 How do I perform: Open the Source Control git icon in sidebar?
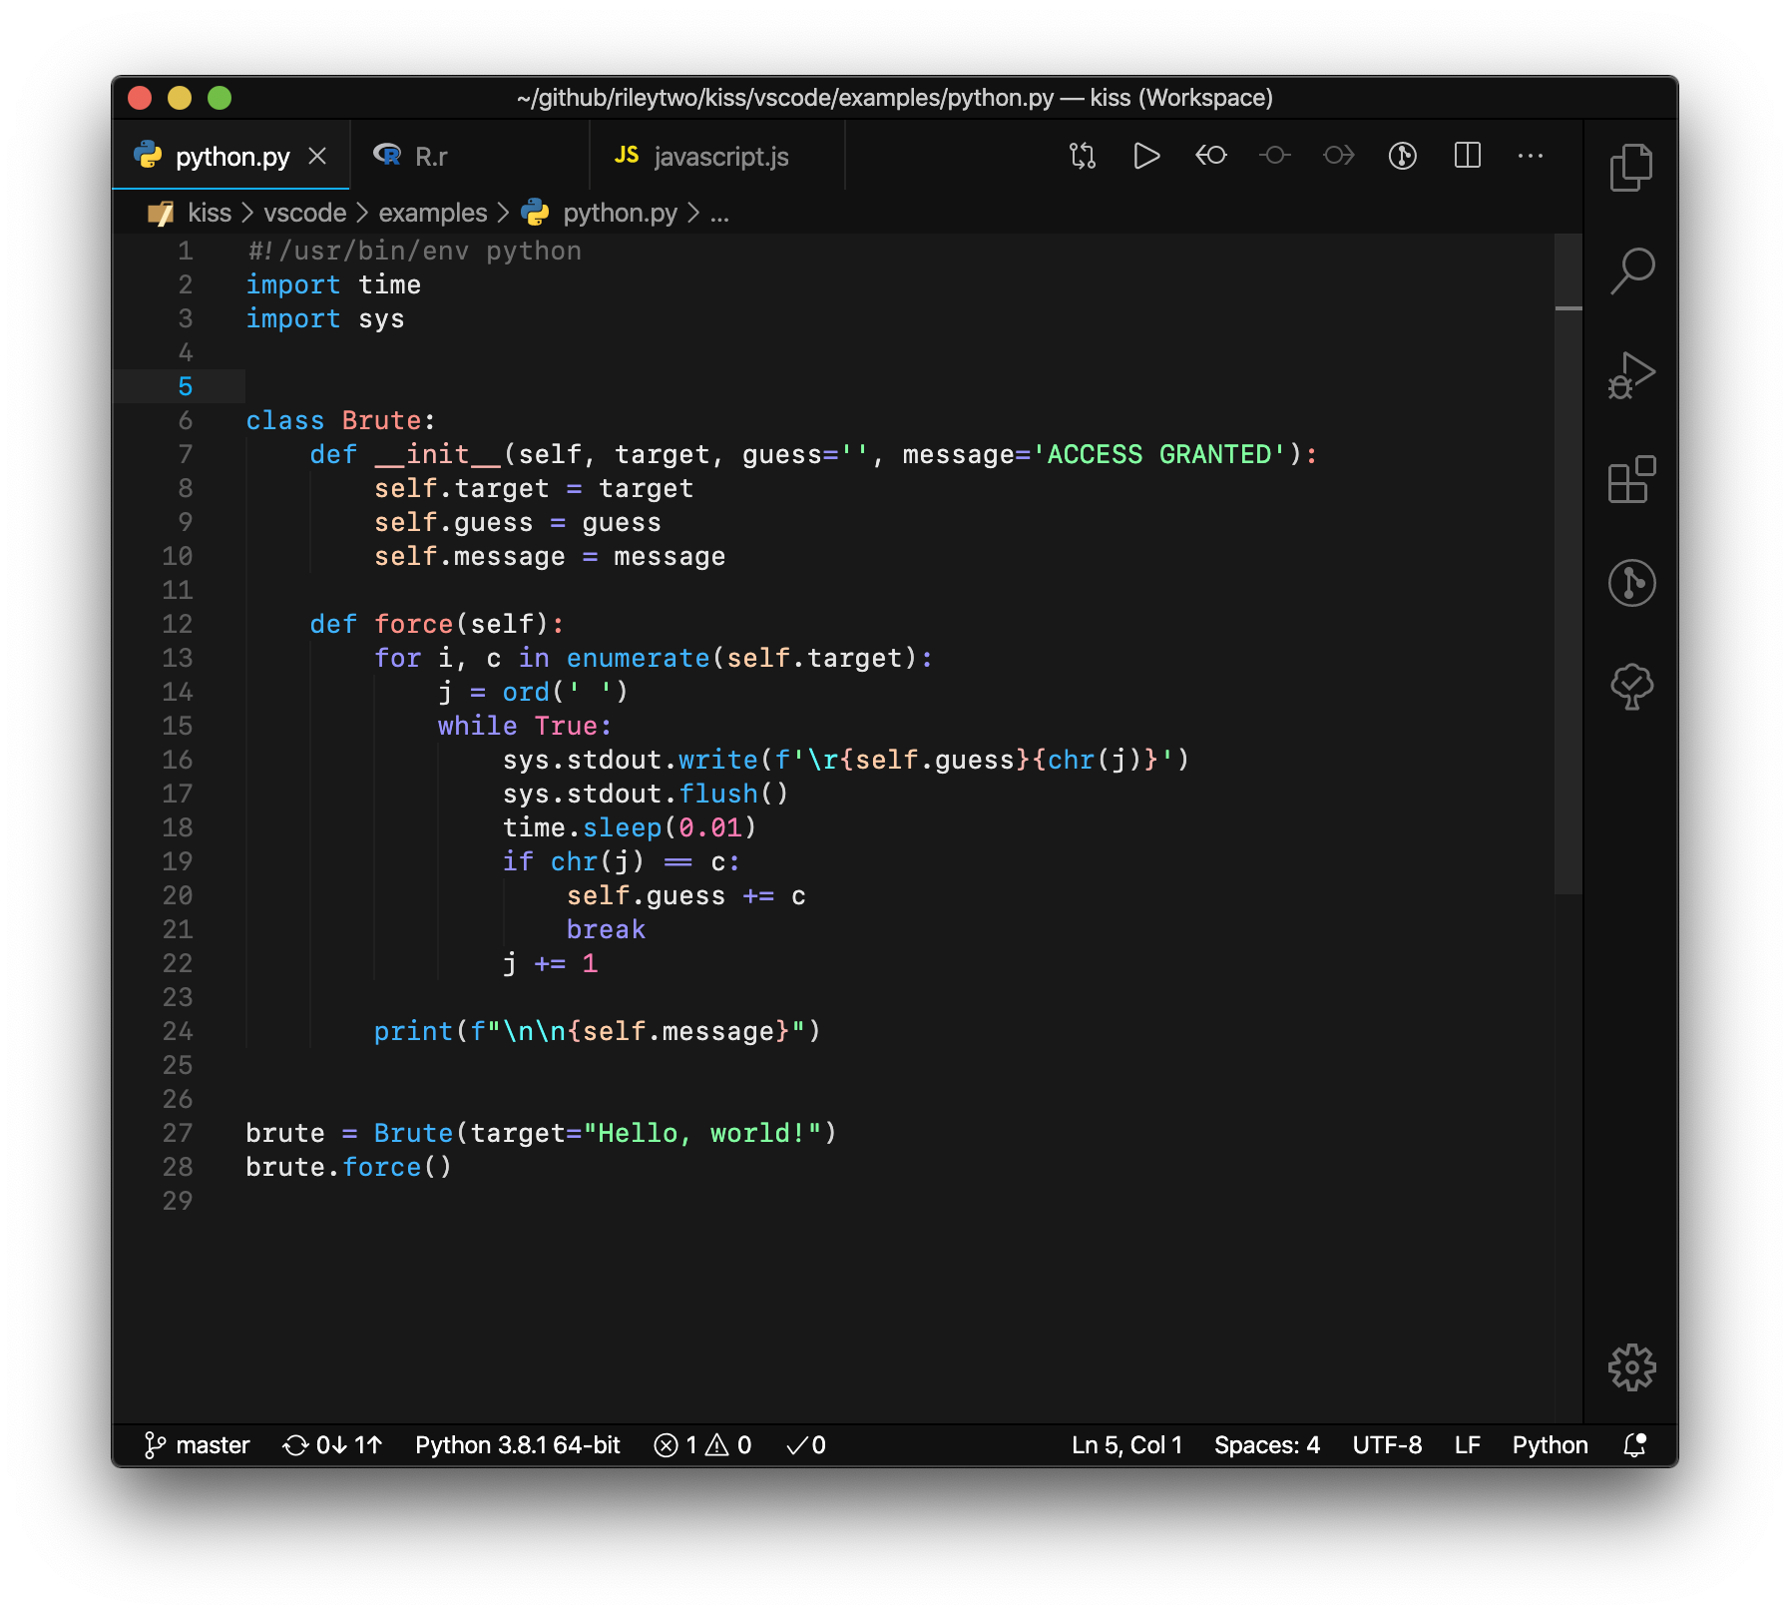pyautogui.click(x=1630, y=583)
